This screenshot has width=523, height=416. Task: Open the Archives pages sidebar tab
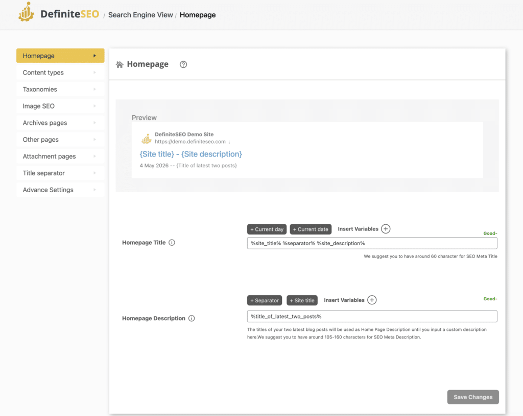[60, 123]
